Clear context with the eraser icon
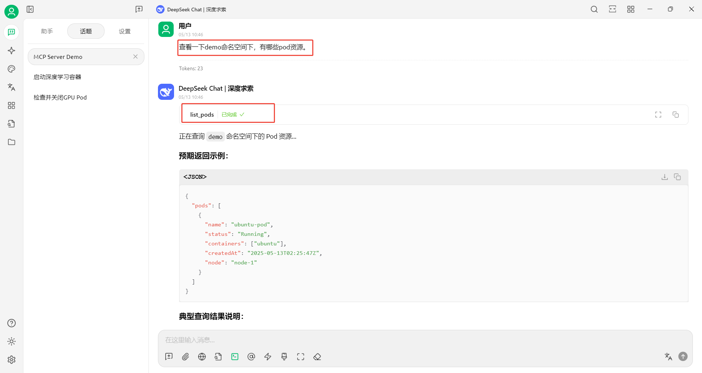Image resolution: width=702 pixels, height=373 pixels. [x=317, y=357]
